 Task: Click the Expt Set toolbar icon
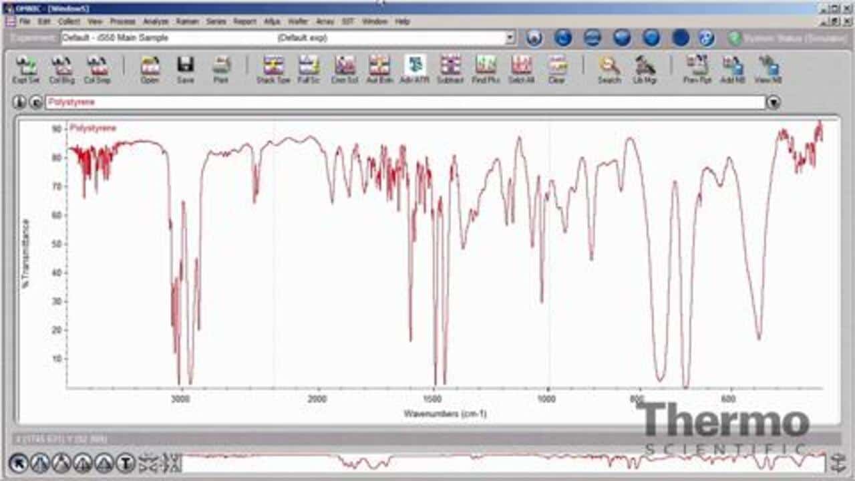[26, 69]
